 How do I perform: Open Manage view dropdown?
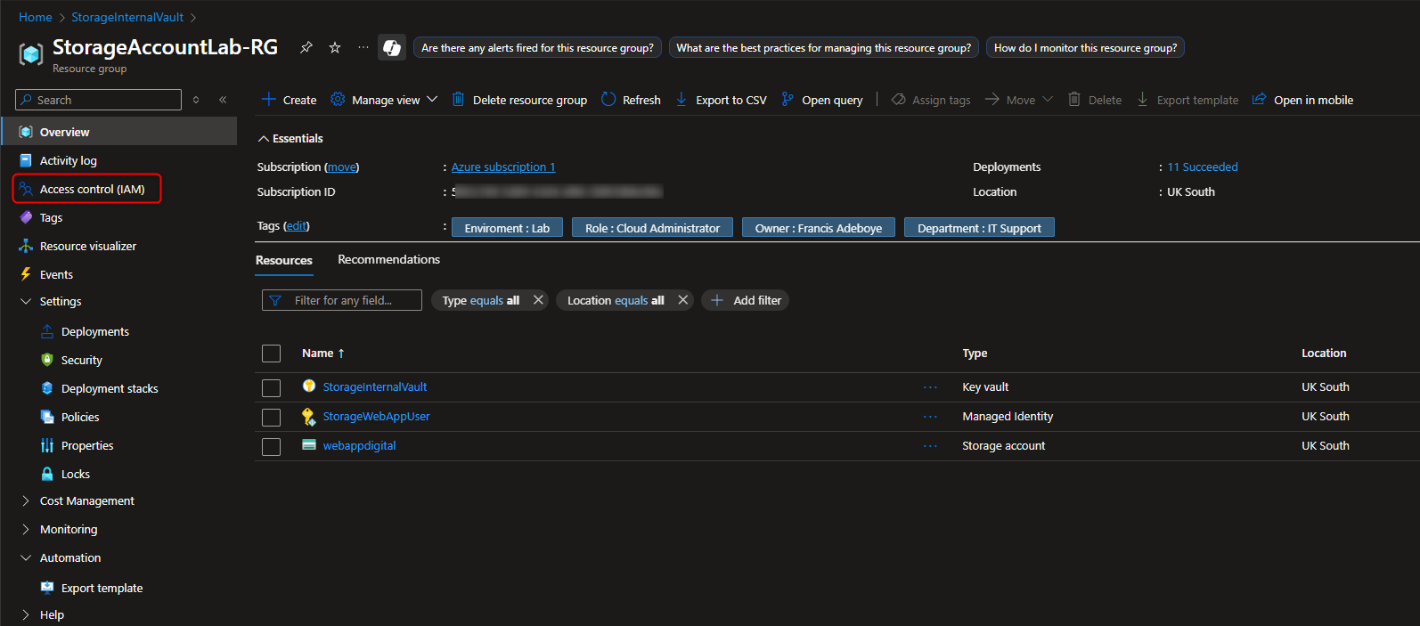click(x=384, y=100)
